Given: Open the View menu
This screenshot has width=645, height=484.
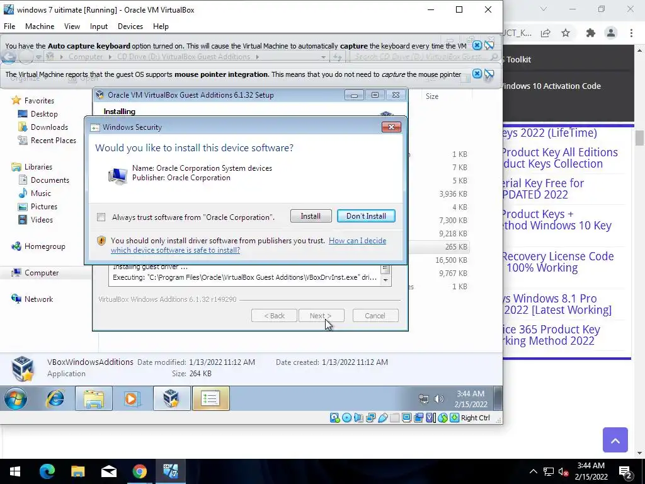Looking at the screenshot, I should tap(72, 26).
